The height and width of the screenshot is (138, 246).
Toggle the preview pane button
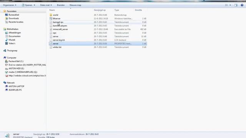click(236, 5)
